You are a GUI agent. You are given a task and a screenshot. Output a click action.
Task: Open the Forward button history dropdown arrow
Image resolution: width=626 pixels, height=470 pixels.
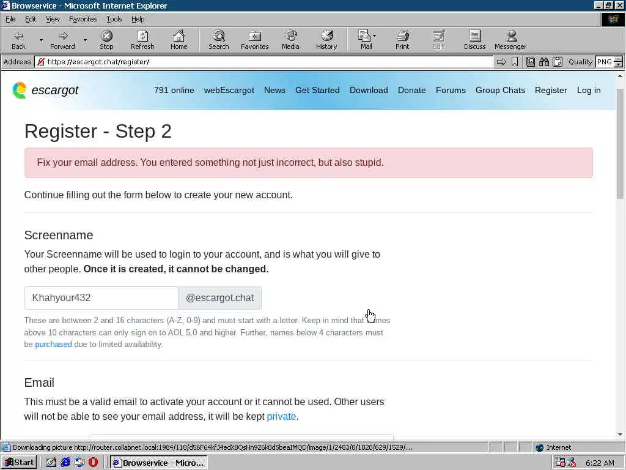[x=85, y=40]
